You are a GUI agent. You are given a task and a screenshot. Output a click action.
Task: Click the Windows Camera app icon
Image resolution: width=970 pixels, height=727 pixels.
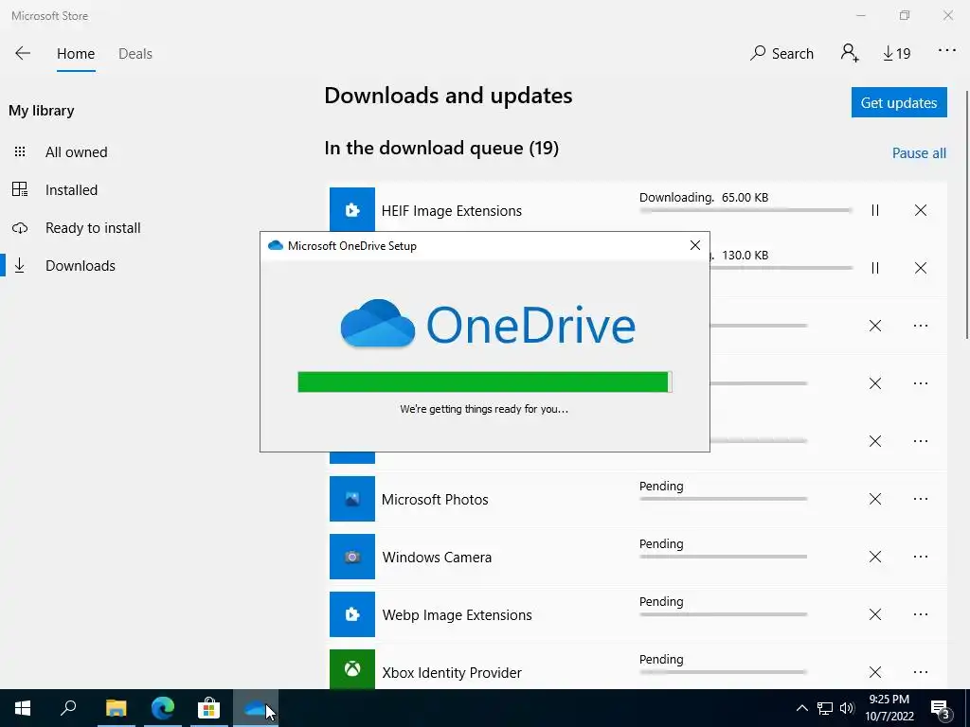(352, 557)
